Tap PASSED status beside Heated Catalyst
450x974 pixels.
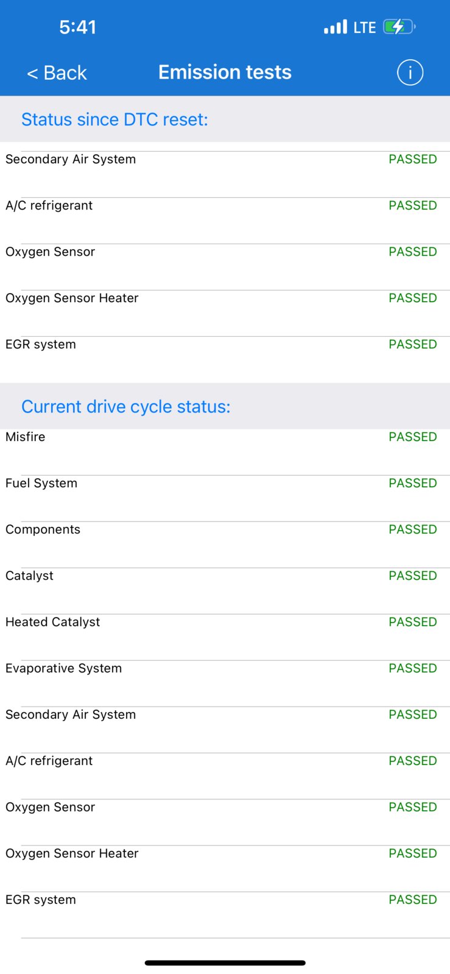click(x=413, y=622)
